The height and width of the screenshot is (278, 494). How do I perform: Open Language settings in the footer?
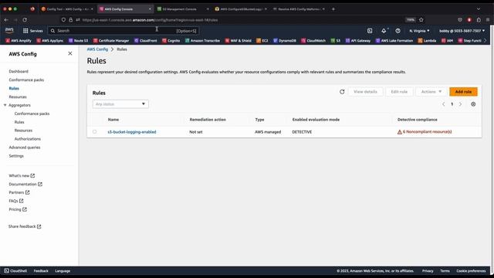63,271
